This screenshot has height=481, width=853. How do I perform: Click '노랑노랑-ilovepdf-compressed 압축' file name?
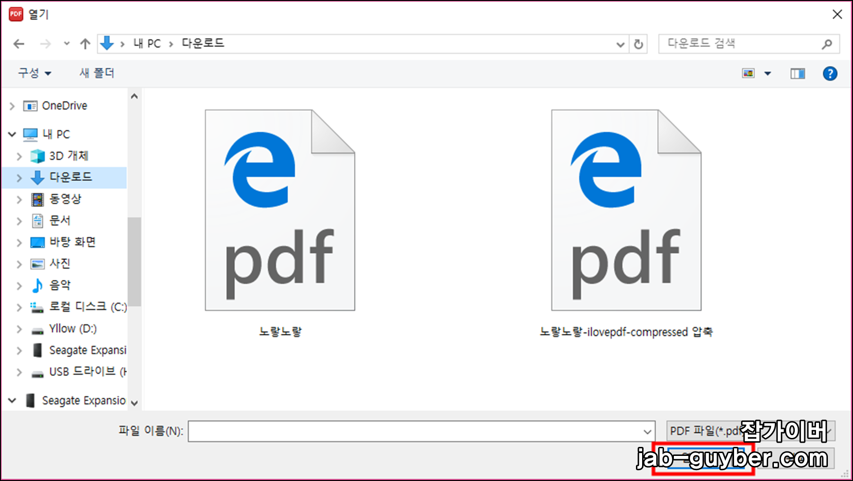[x=626, y=331]
